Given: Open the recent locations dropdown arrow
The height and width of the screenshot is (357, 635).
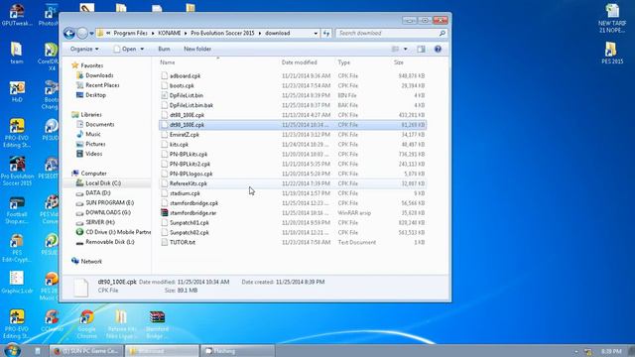Looking at the screenshot, I should 92,33.
